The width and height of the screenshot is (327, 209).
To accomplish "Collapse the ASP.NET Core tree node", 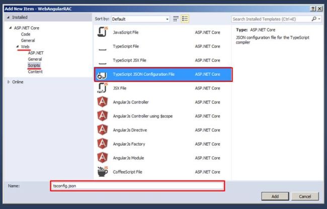I will click(x=10, y=28).
